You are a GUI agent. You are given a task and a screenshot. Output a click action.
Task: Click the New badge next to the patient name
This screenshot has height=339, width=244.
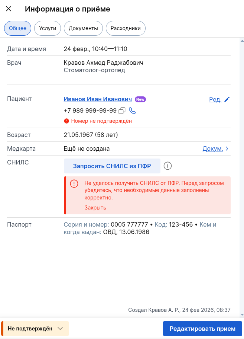coord(140,99)
